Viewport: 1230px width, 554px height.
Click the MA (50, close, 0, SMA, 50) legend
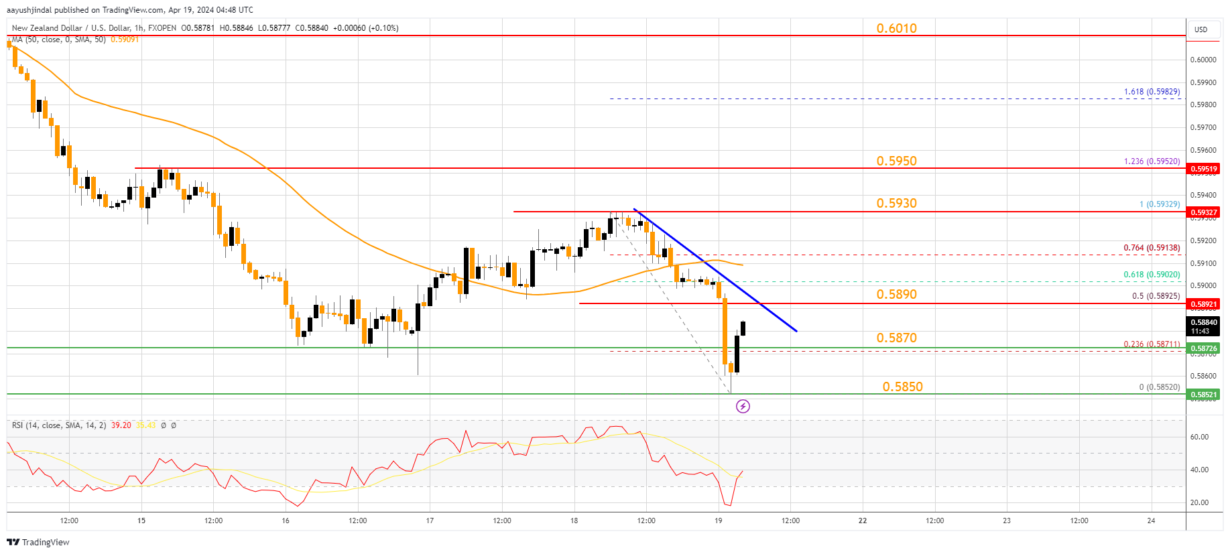[59, 40]
